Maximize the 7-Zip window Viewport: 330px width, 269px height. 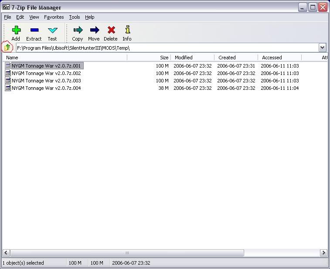click(x=313, y=7)
